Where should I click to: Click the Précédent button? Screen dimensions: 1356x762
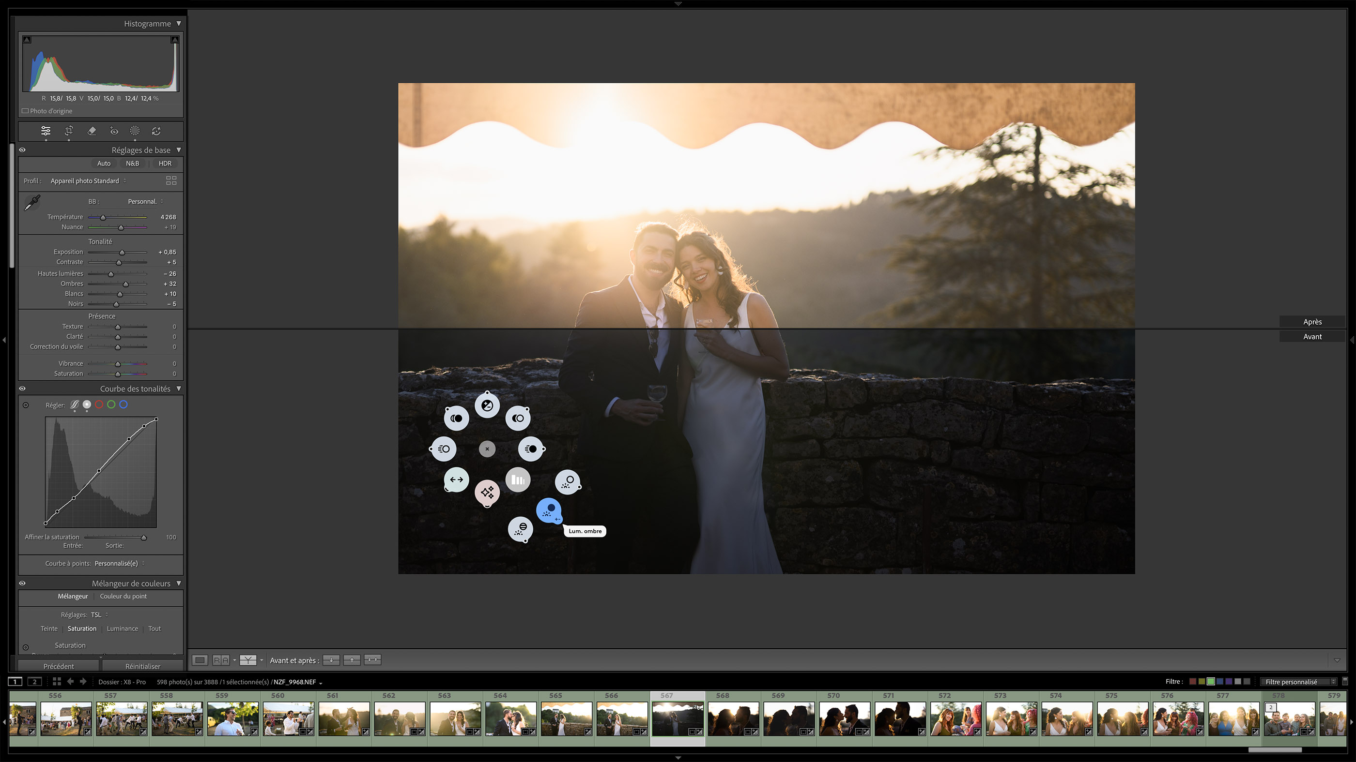click(59, 666)
